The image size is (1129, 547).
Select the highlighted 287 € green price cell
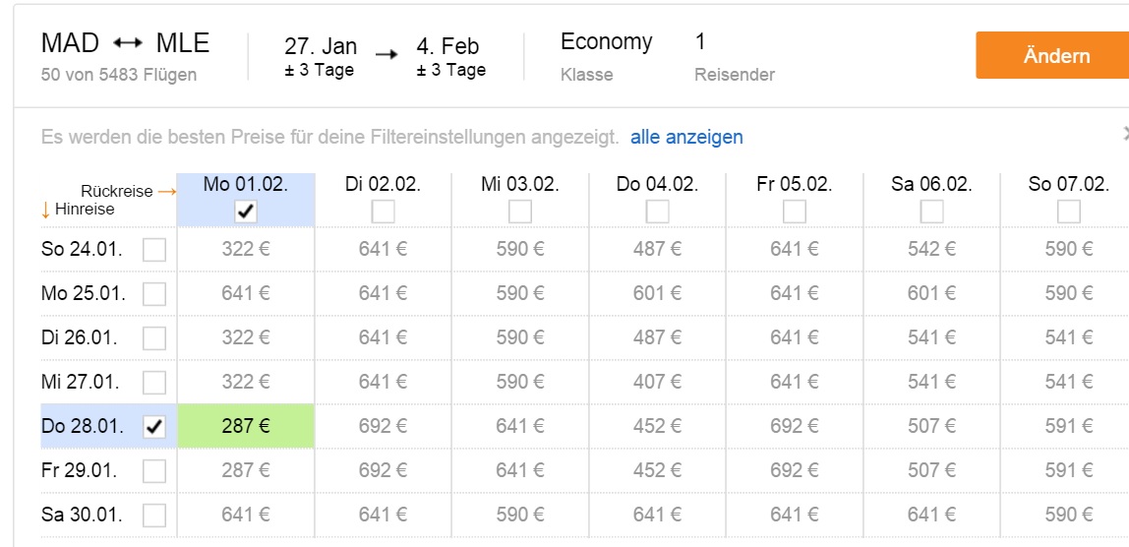[246, 426]
